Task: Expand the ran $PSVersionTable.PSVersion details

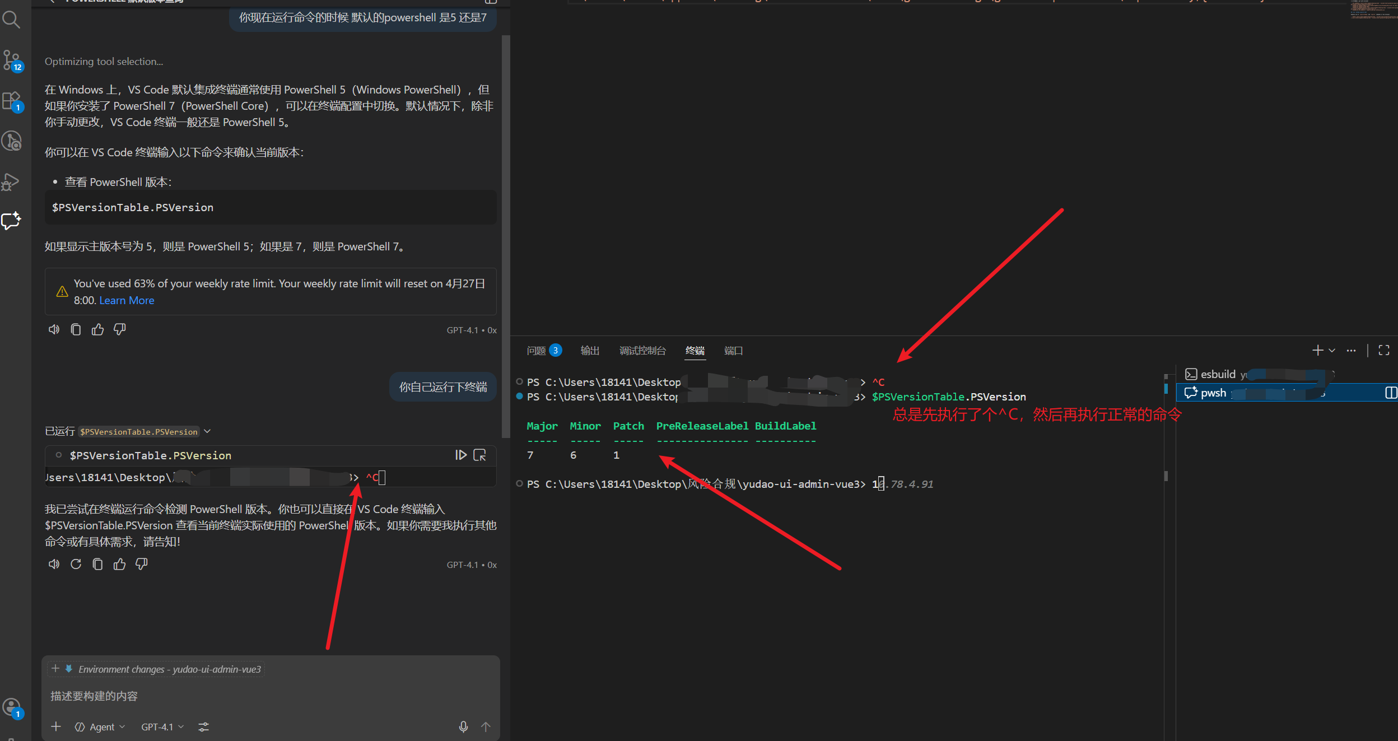Action: [207, 431]
